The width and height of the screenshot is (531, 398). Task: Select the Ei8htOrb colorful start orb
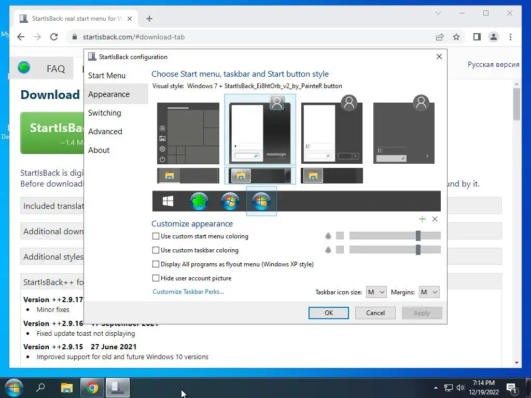point(261,201)
